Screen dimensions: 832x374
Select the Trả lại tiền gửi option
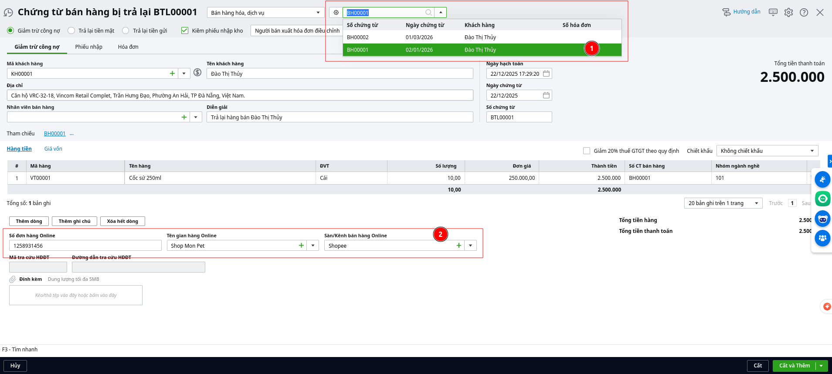pos(126,30)
